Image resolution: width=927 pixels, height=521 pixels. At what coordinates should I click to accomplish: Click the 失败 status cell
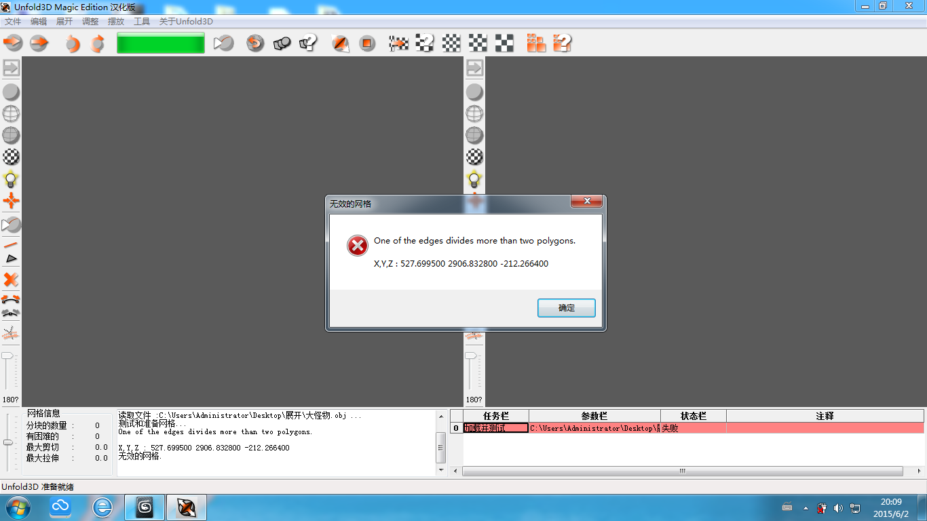(x=694, y=428)
